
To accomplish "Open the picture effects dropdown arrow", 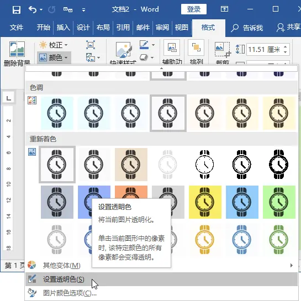I will (152, 57).
